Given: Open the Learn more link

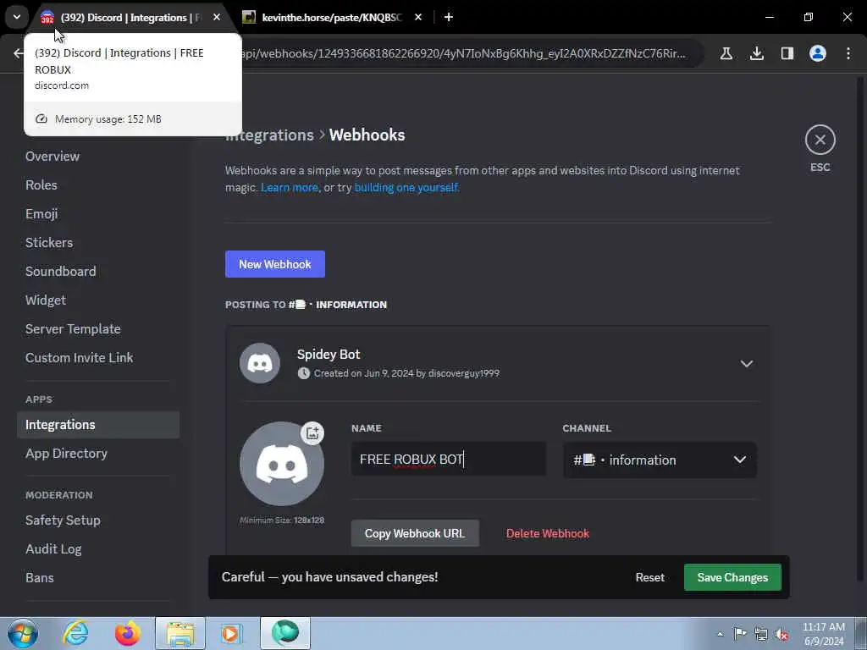Looking at the screenshot, I should (x=290, y=187).
